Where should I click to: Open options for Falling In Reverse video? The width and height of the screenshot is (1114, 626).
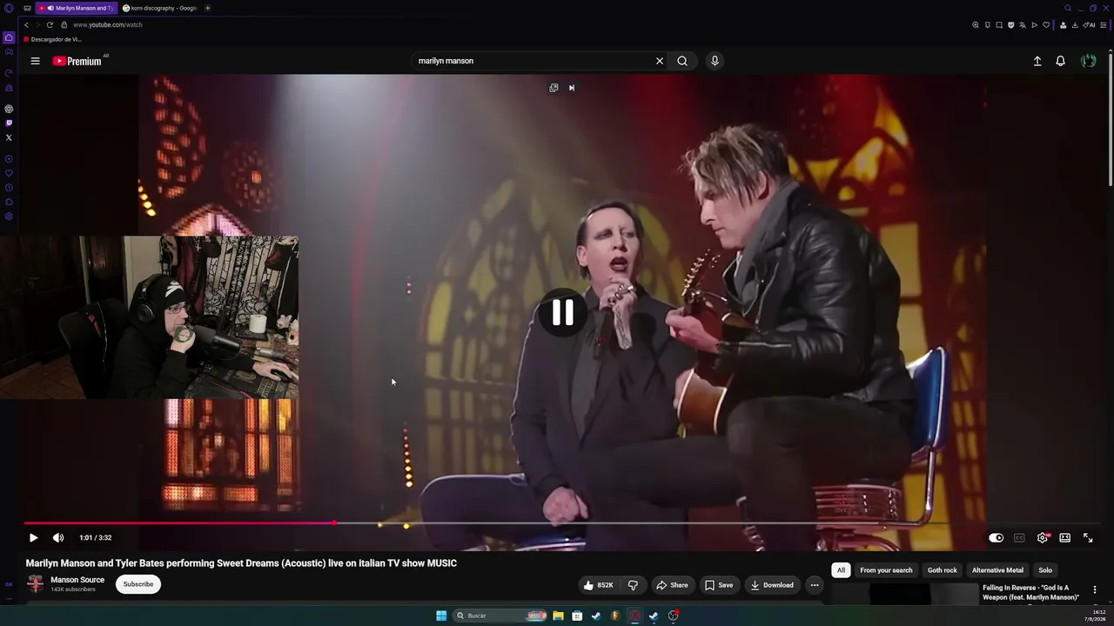click(1095, 590)
